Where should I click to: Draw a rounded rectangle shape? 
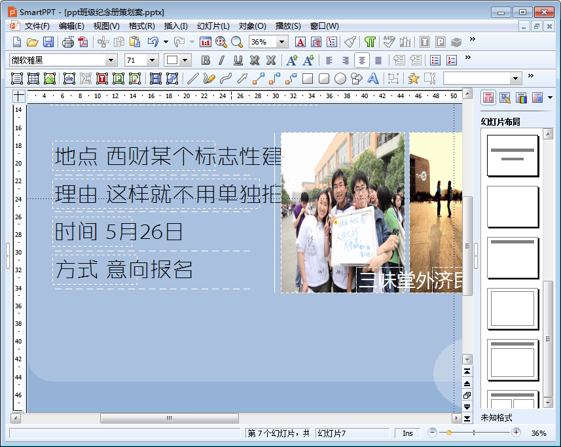click(324, 79)
